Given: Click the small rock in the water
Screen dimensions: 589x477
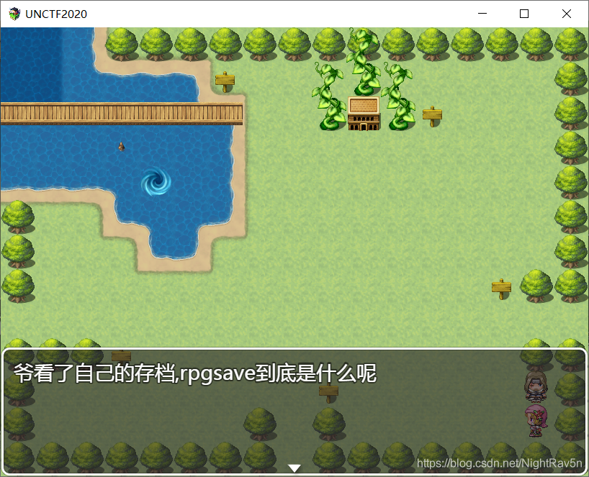Looking at the screenshot, I should [x=122, y=146].
